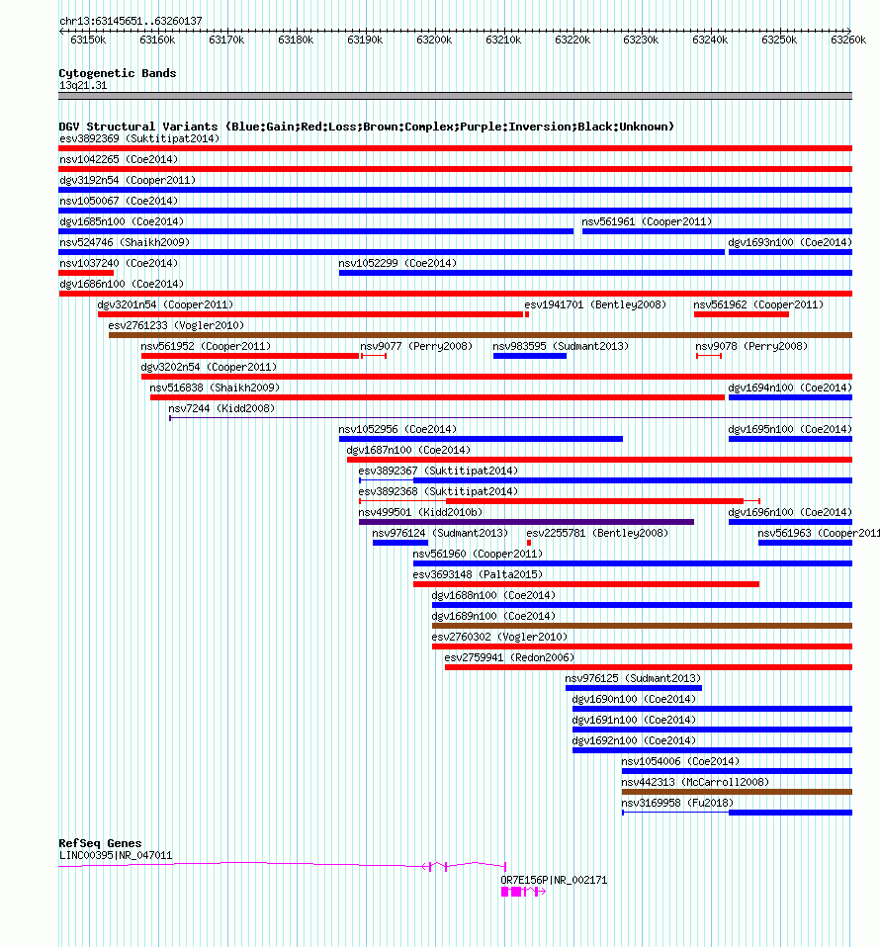880x947 pixels.
Task: Select the dgv1695n100 (Coe2014) label
Action: click(790, 429)
